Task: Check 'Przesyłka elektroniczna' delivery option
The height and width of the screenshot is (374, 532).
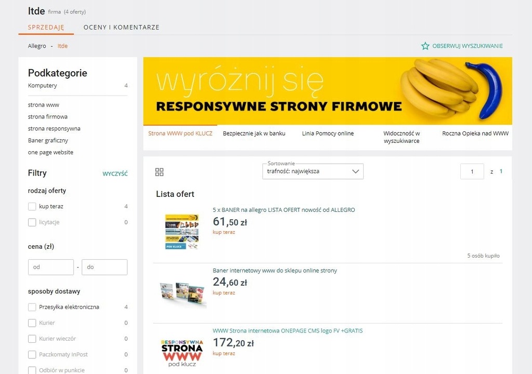Action: 32,307
